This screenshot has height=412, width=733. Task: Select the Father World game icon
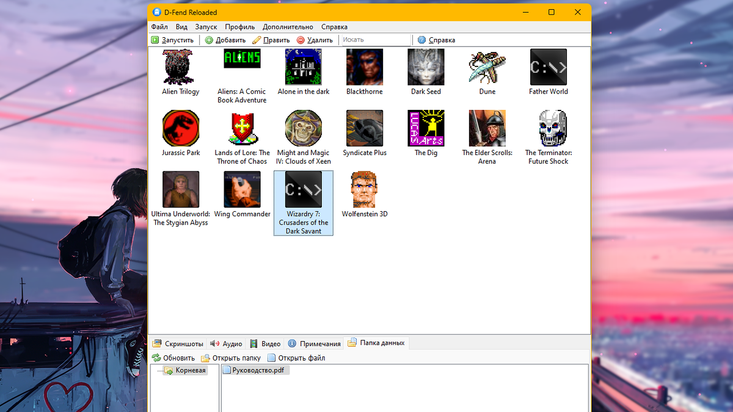(x=549, y=67)
